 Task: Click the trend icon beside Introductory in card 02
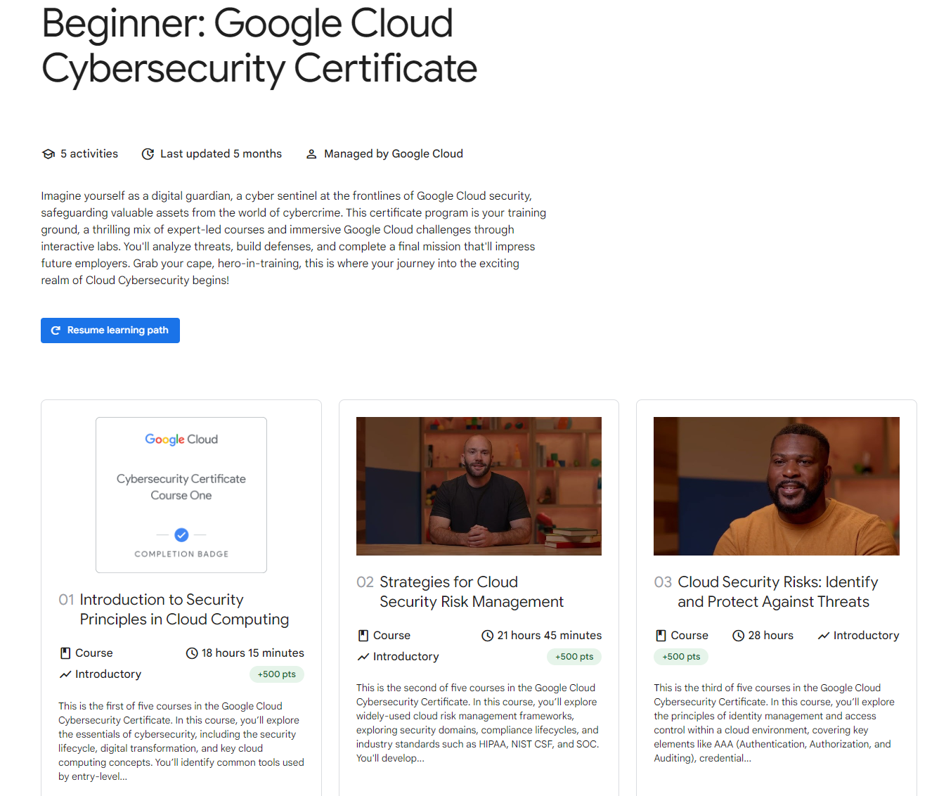pos(363,657)
